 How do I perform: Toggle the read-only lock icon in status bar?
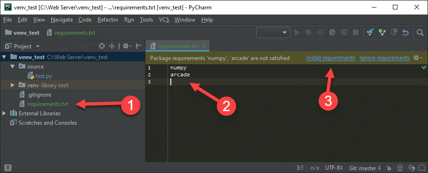click(x=389, y=167)
